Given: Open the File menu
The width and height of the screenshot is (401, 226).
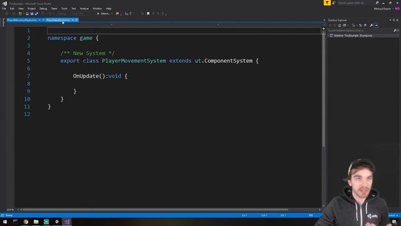Looking at the screenshot, I should [x=4, y=8].
